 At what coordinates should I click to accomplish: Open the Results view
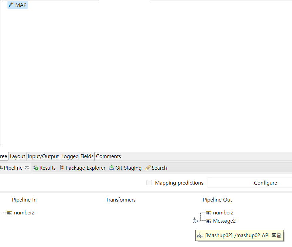click(47, 168)
